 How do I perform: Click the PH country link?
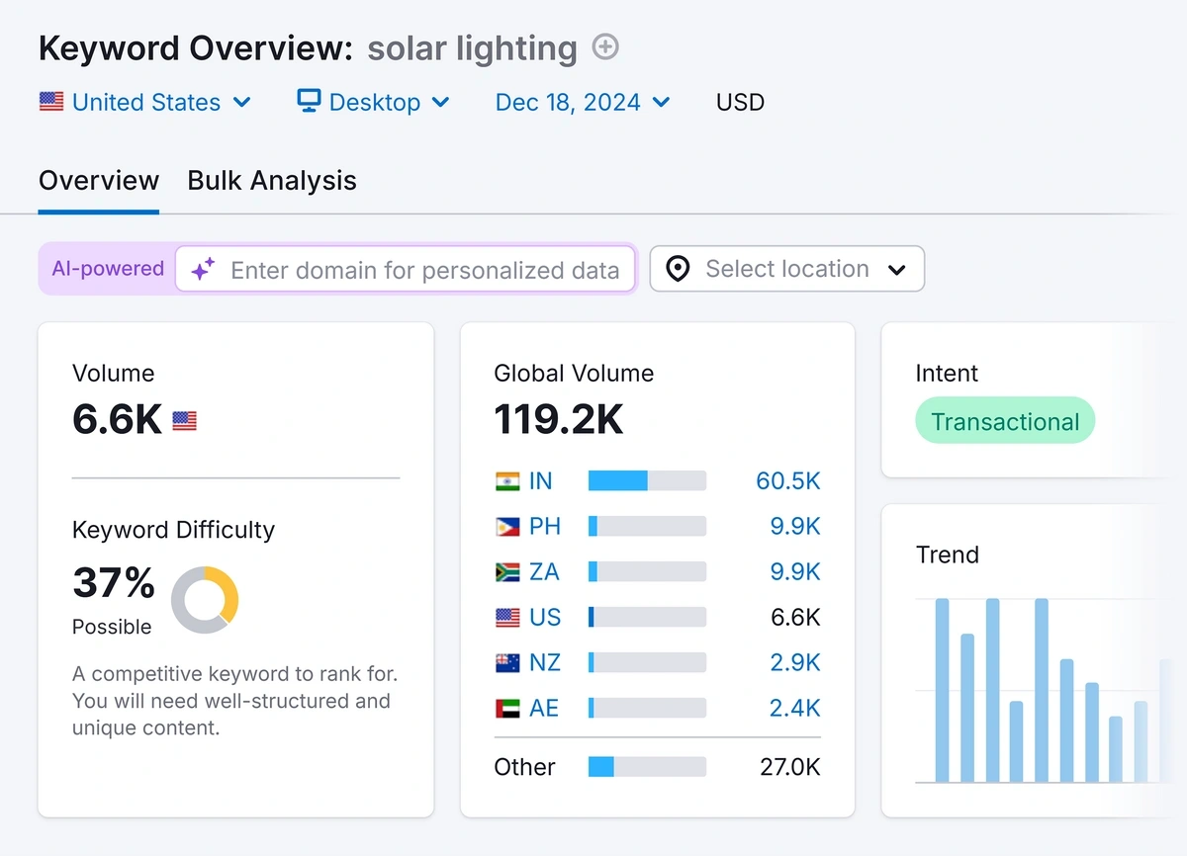pyautogui.click(x=545, y=527)
